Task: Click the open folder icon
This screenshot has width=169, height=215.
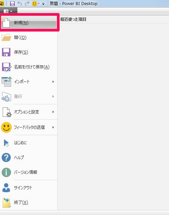Action: (6, 38)
